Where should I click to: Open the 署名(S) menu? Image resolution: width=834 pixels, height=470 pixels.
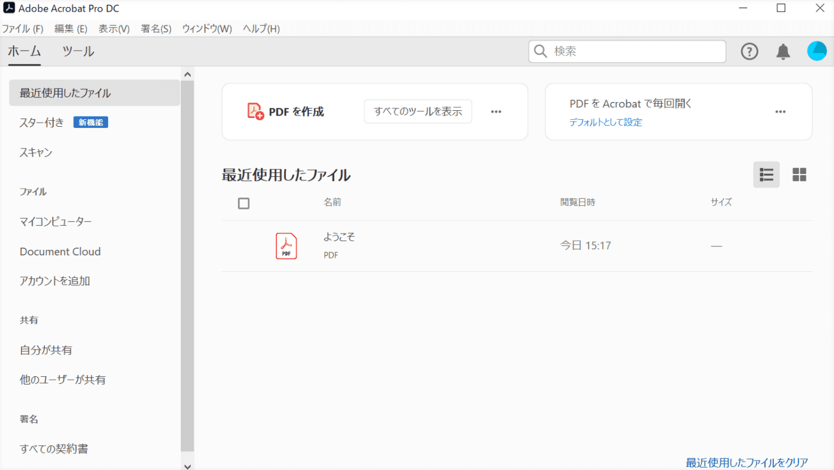coord(156,29)
